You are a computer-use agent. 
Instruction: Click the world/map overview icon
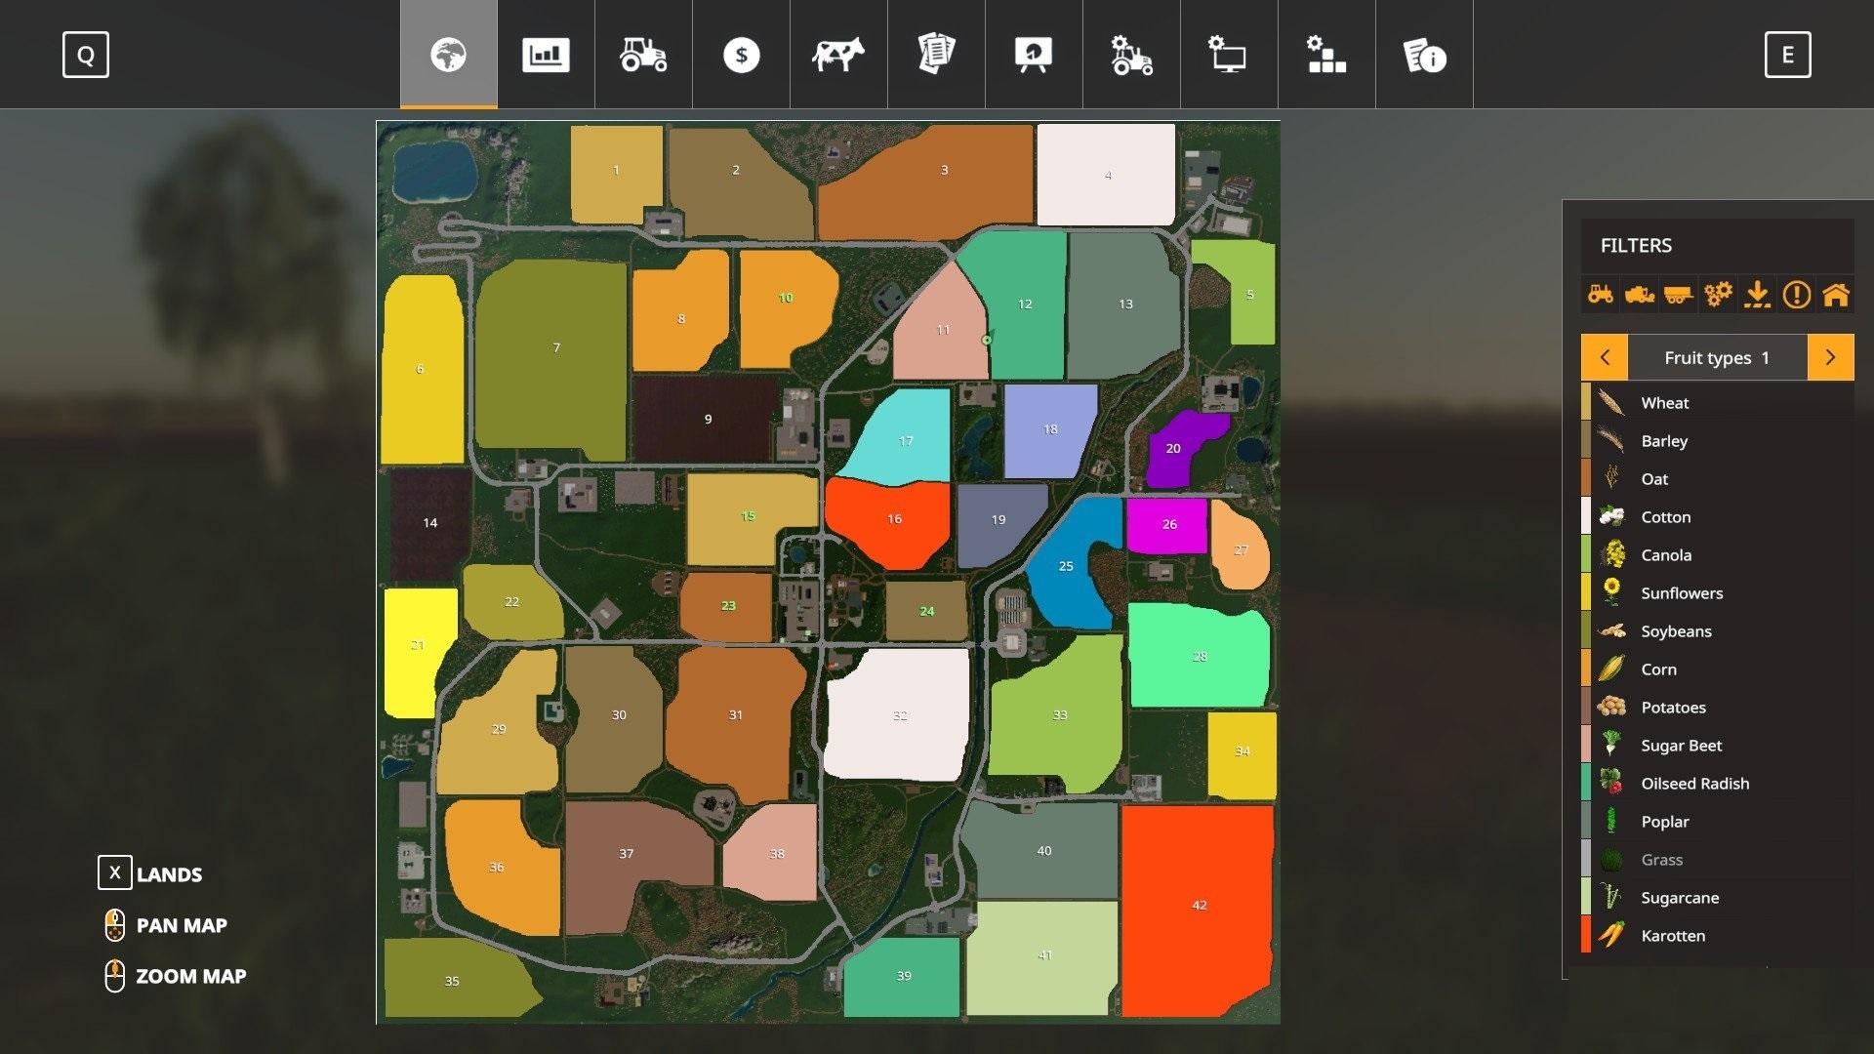[x=448, y=54]
